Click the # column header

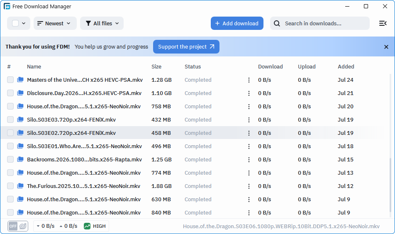(x=9, y=66)
